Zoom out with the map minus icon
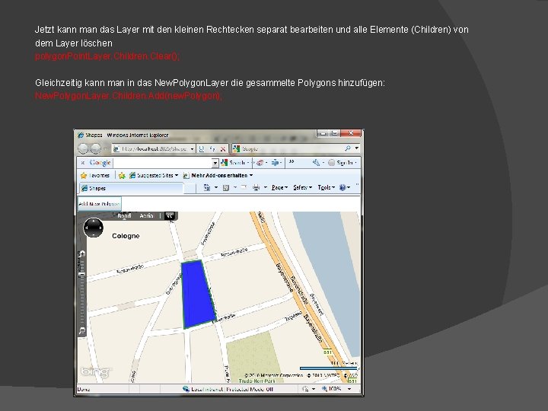The image size is (548, 411). (x=82, y=330)
